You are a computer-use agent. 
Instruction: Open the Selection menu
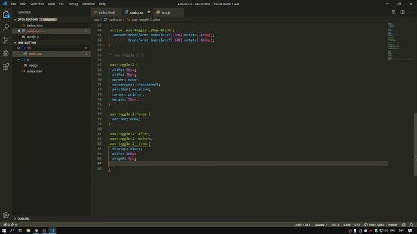click(36, 4)
